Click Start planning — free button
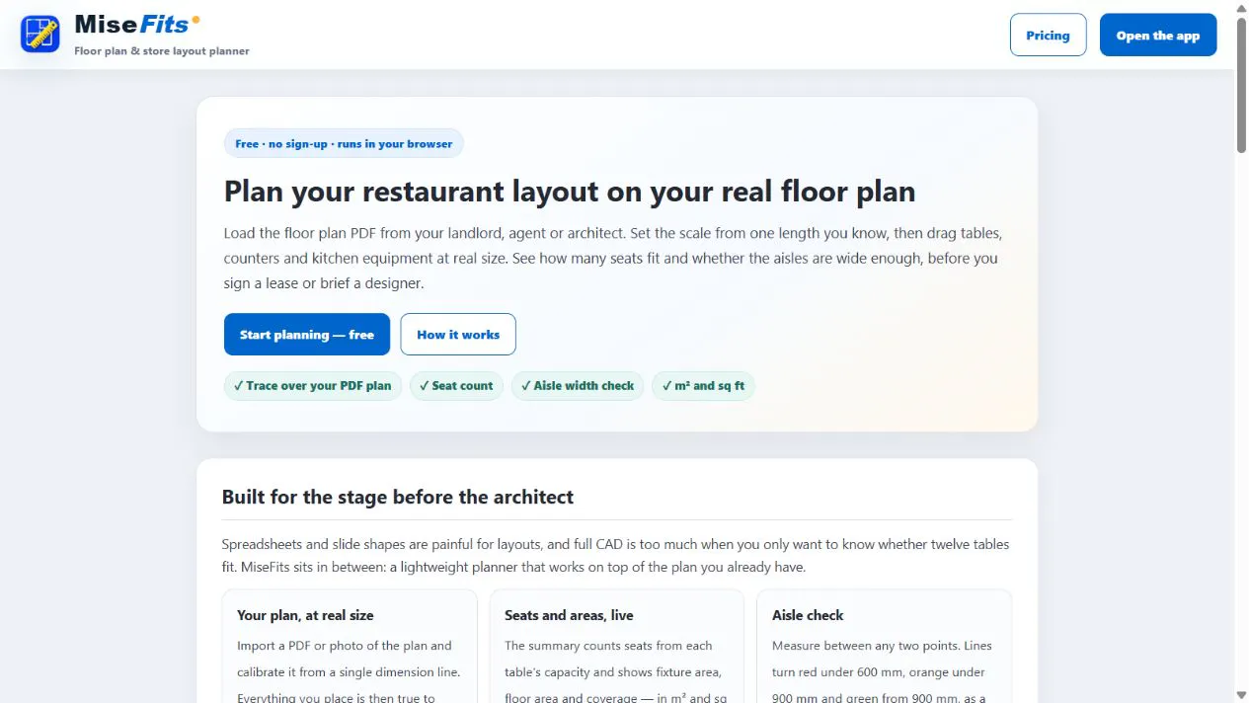This screenshot has width=1249, height=703. [307, 335]
